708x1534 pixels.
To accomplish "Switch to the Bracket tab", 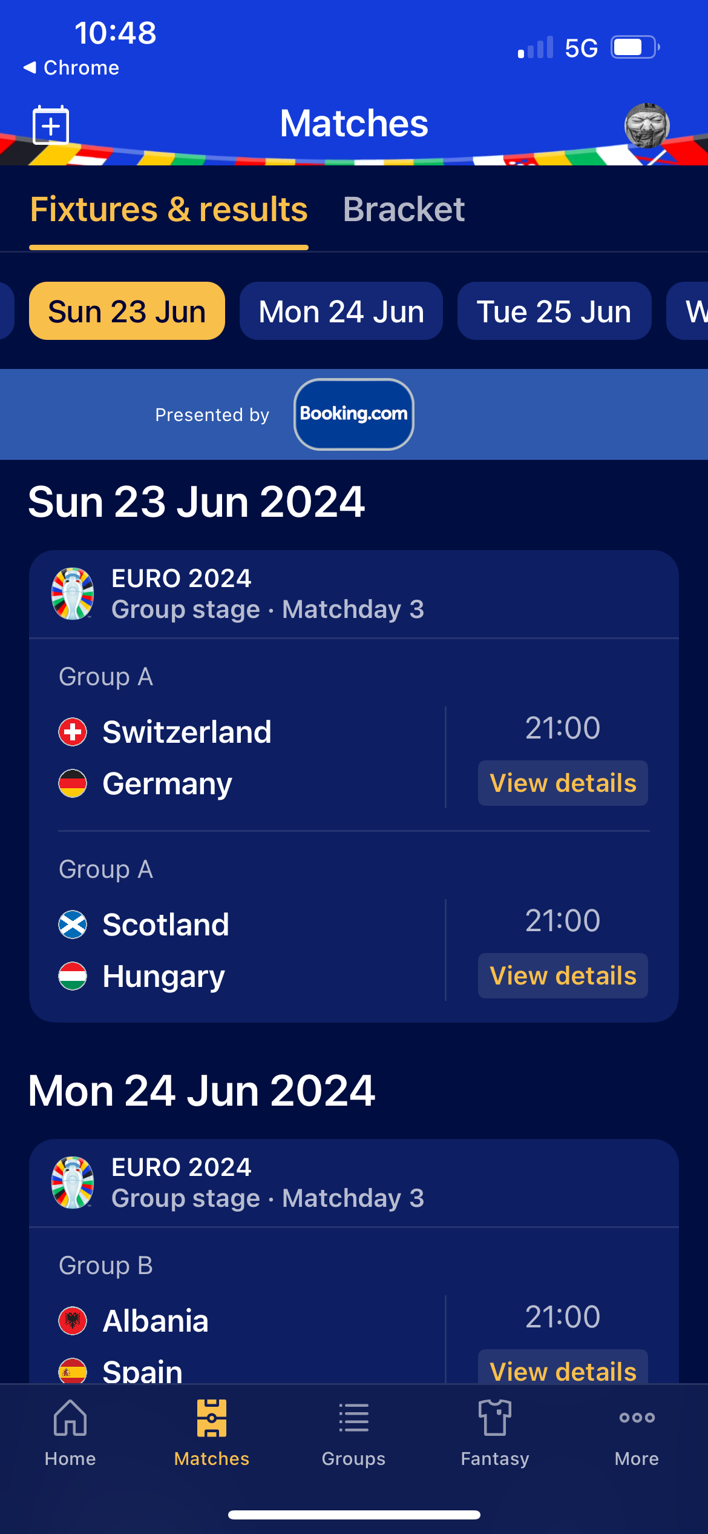I will point(404,210).
